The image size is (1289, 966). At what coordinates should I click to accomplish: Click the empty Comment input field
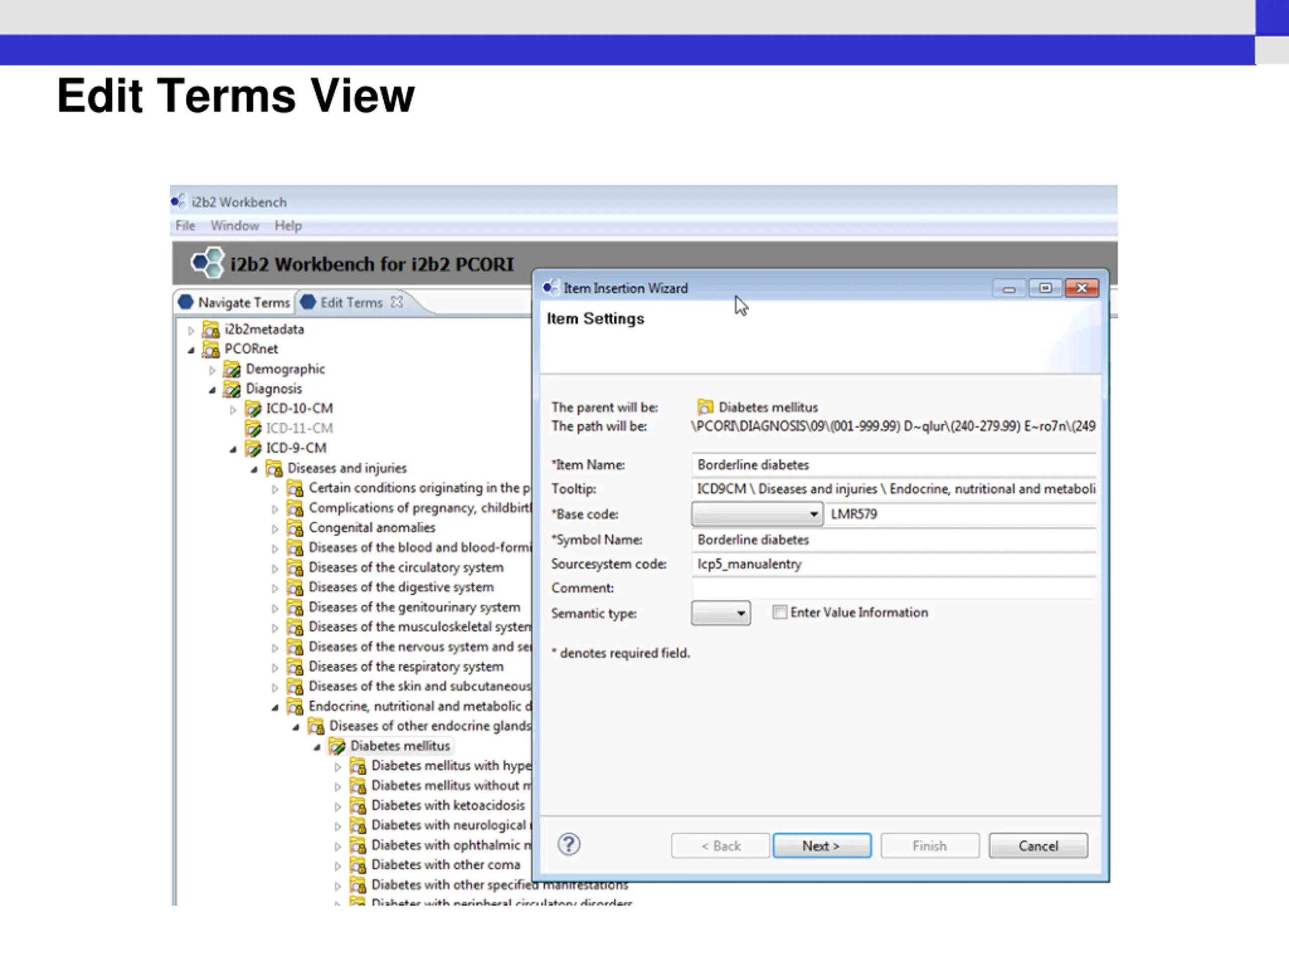click(x=894, y=588)
